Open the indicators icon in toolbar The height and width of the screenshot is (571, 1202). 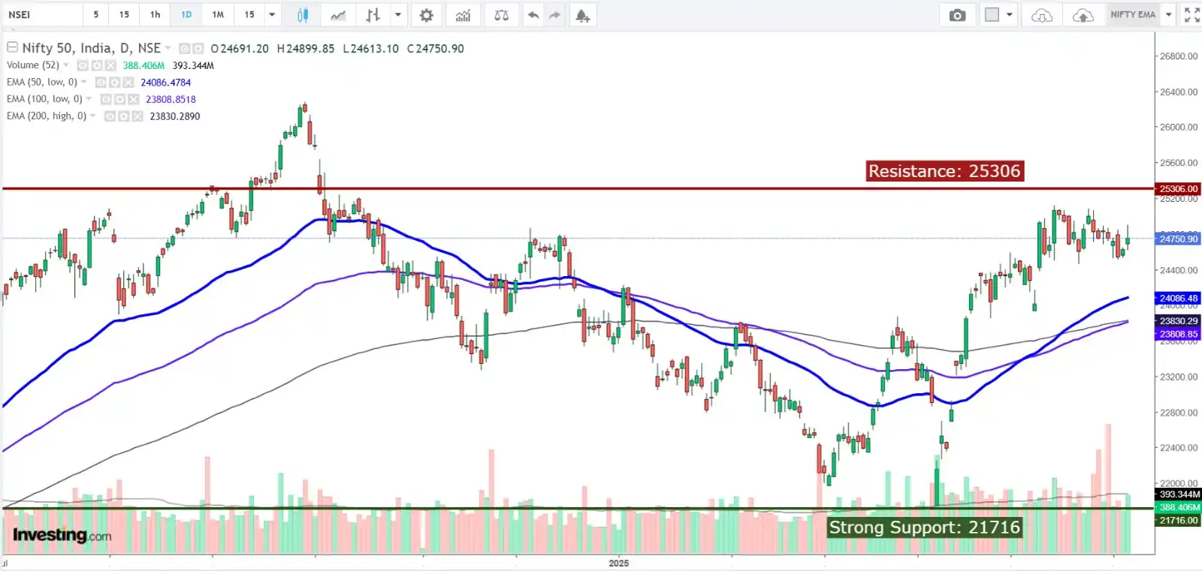pos(463,15)
